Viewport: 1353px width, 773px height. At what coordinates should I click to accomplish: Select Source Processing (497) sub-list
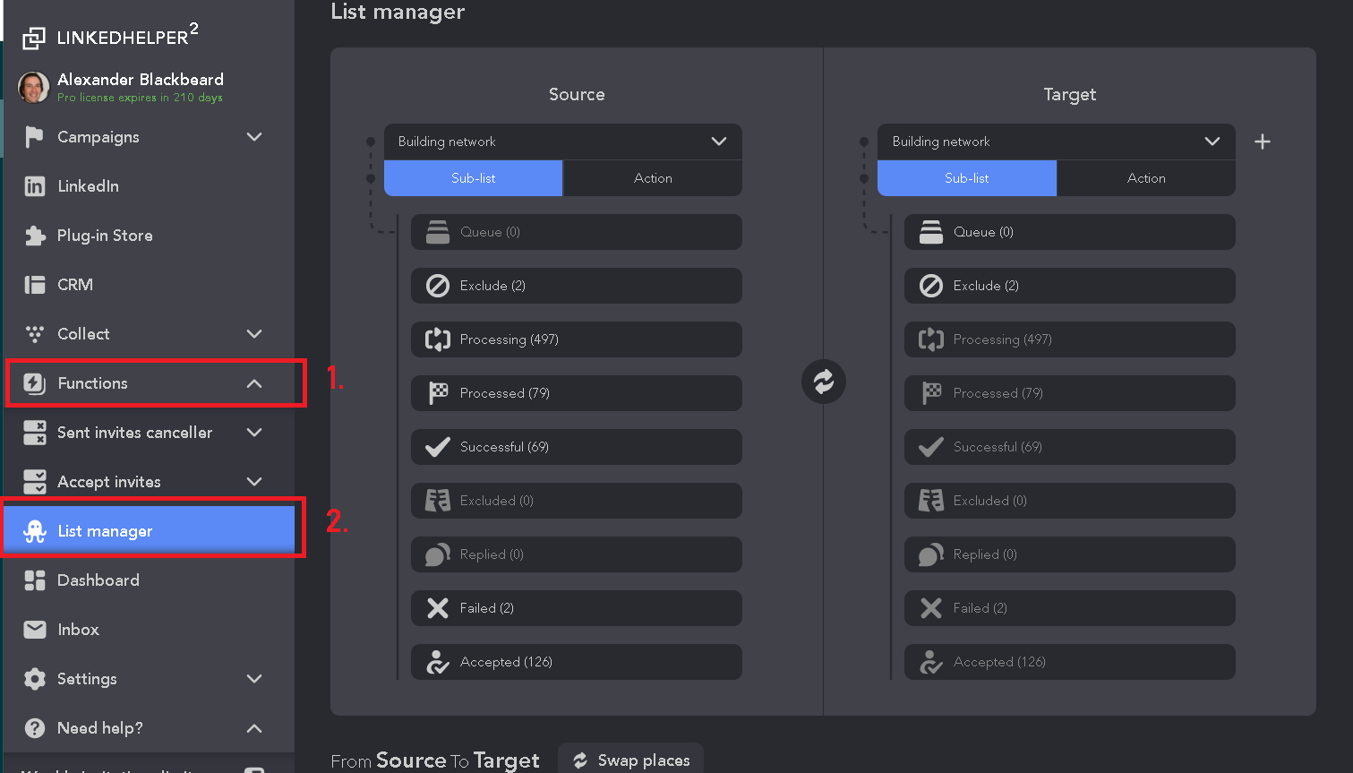coord(577,339)
